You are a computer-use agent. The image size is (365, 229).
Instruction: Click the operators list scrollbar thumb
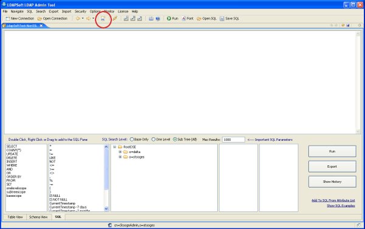[x=106, y=169]
